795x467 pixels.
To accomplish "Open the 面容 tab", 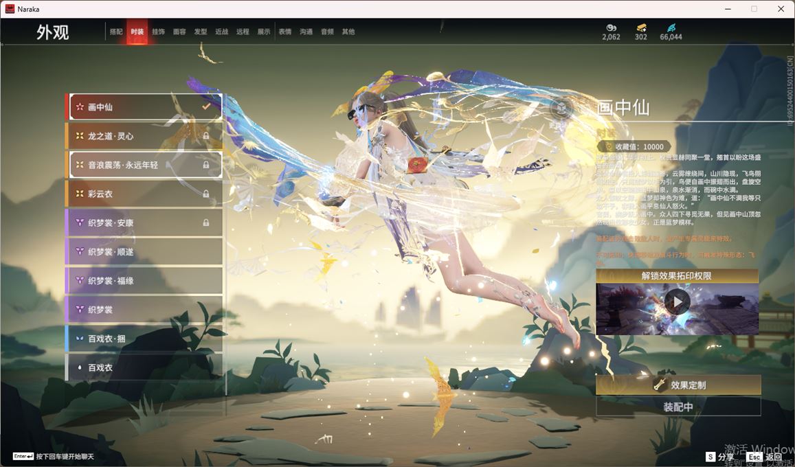I will 179,32.
